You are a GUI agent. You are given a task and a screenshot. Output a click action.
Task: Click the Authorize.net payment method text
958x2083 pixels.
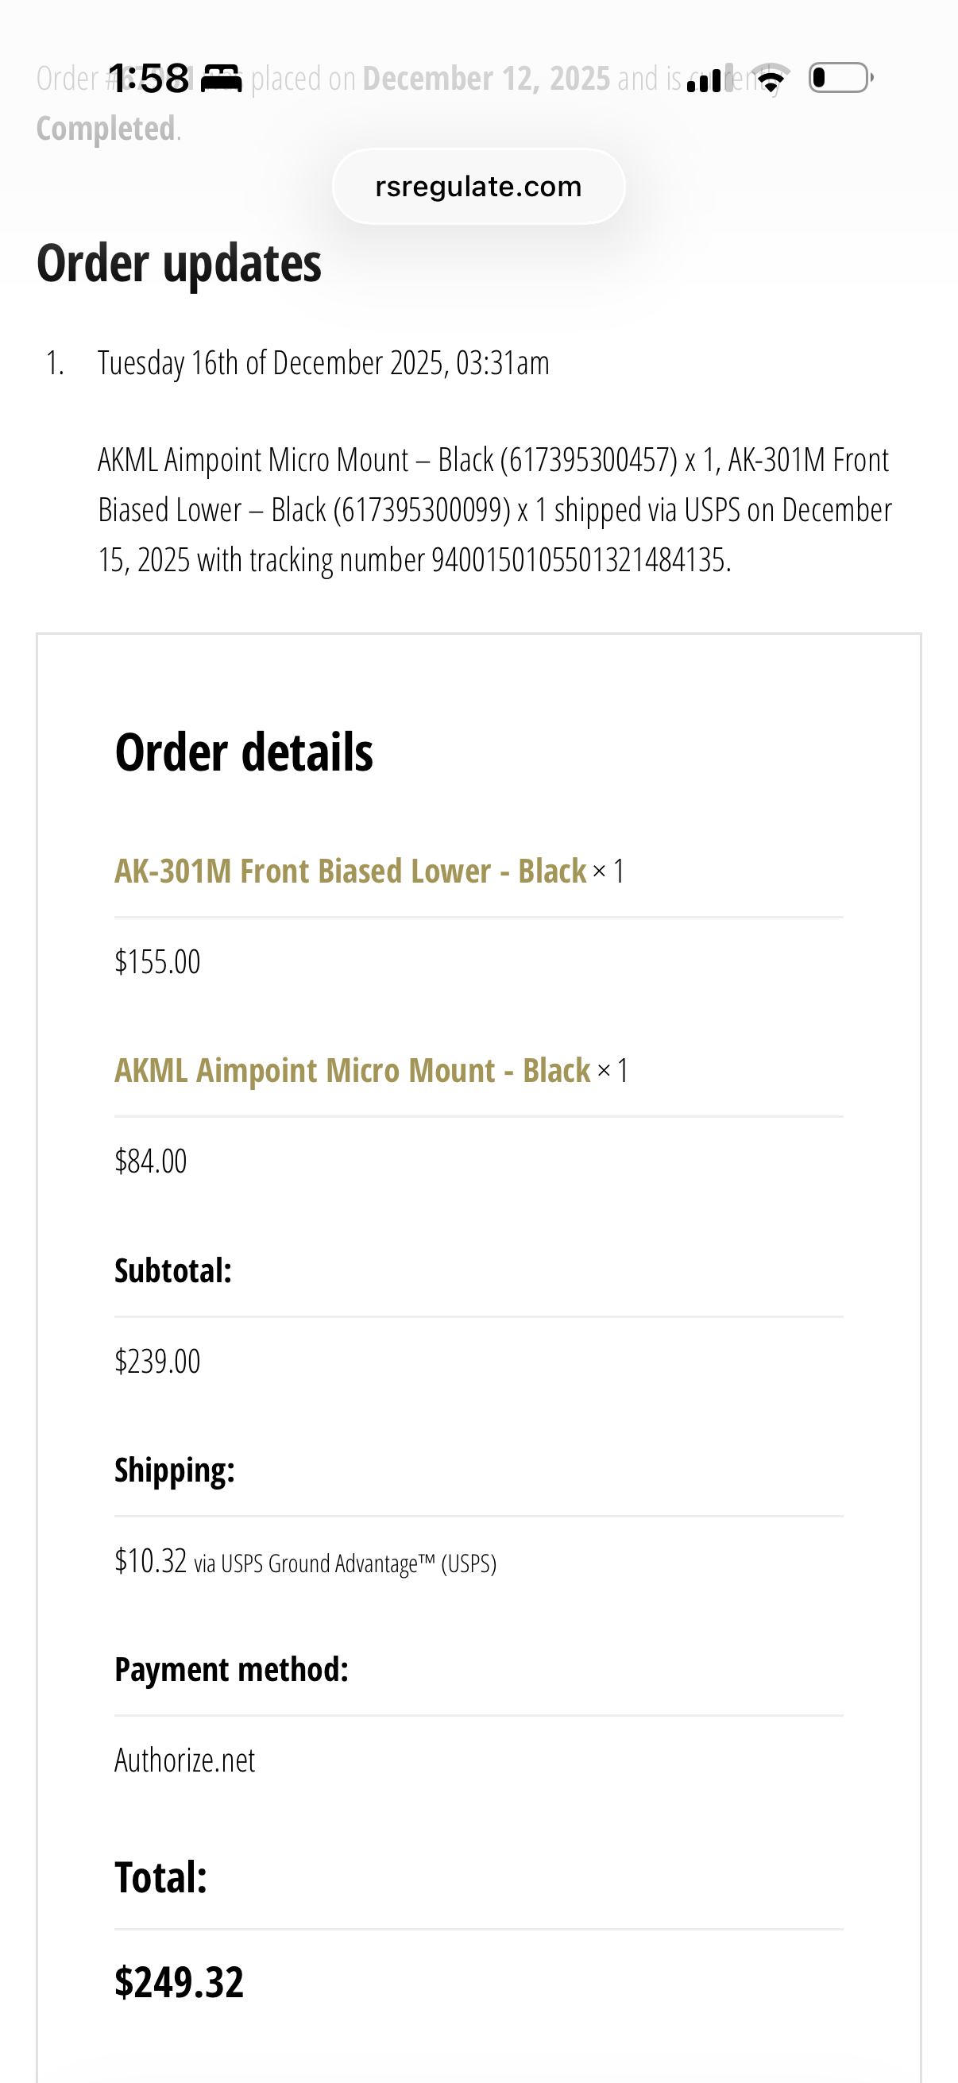pyautogui.click(x=184, y=1760)
